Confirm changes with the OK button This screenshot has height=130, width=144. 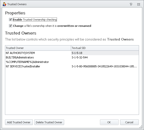coord(109,122)
